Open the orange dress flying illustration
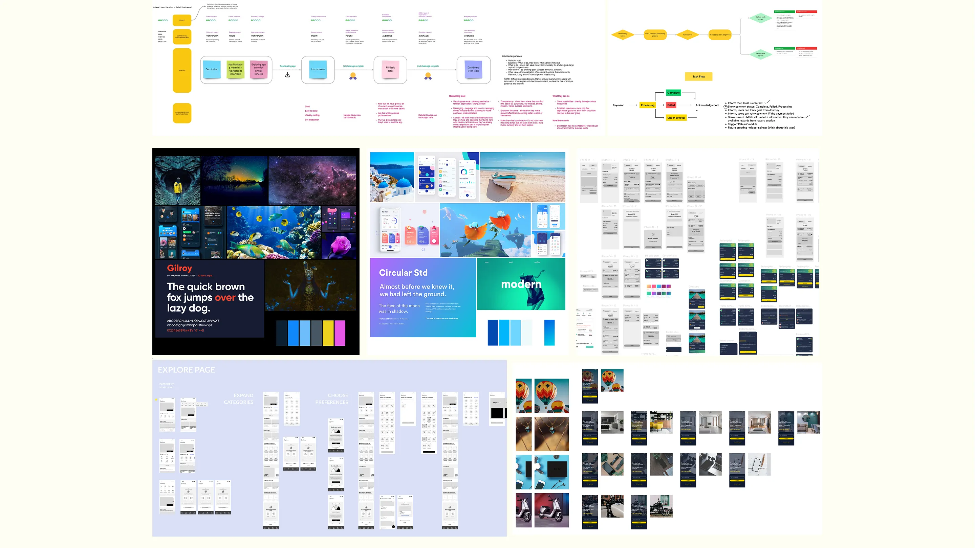The height and width of the screenshot is (548, 975). 485,230
